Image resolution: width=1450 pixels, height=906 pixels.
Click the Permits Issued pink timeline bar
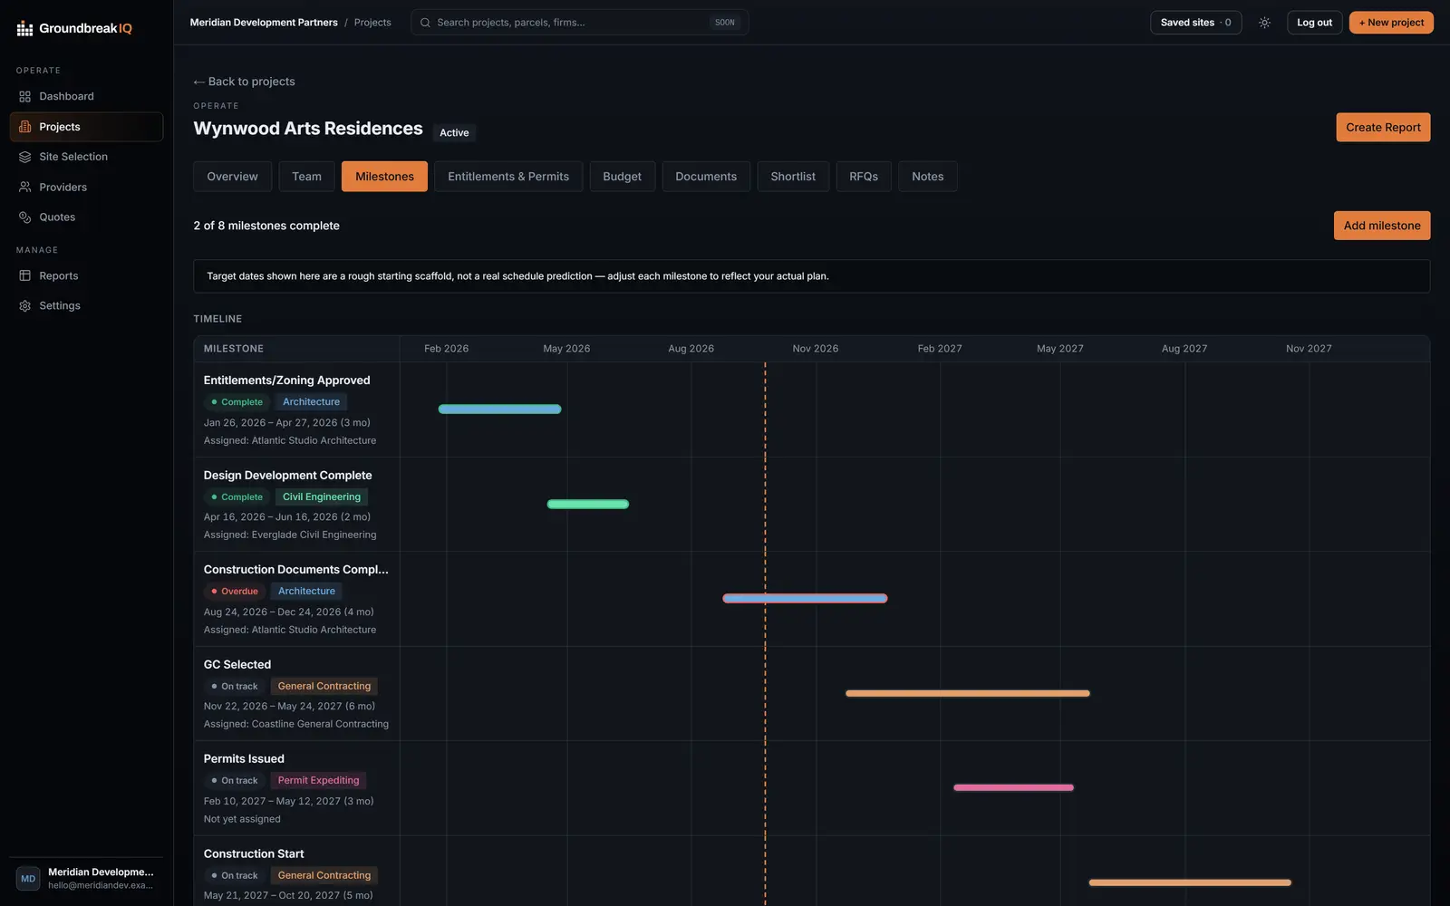[1013, 788]
